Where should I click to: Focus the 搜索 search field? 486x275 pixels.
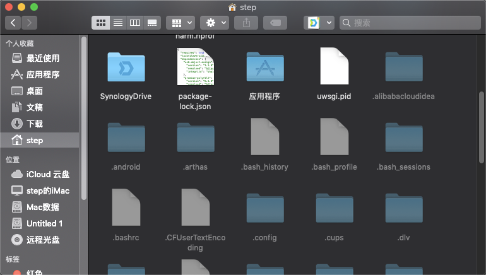point(410,23)
